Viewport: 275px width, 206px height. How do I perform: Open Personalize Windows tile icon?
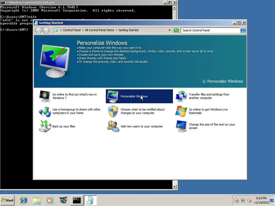tap(113, 96)
